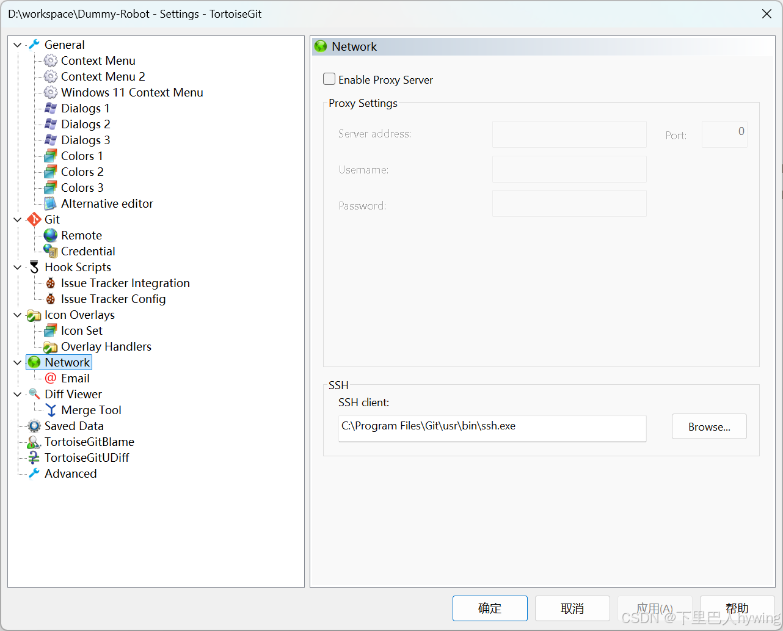Click the folder icon beside Overlay Handlers
783x631 pixels.
[51, 347]
